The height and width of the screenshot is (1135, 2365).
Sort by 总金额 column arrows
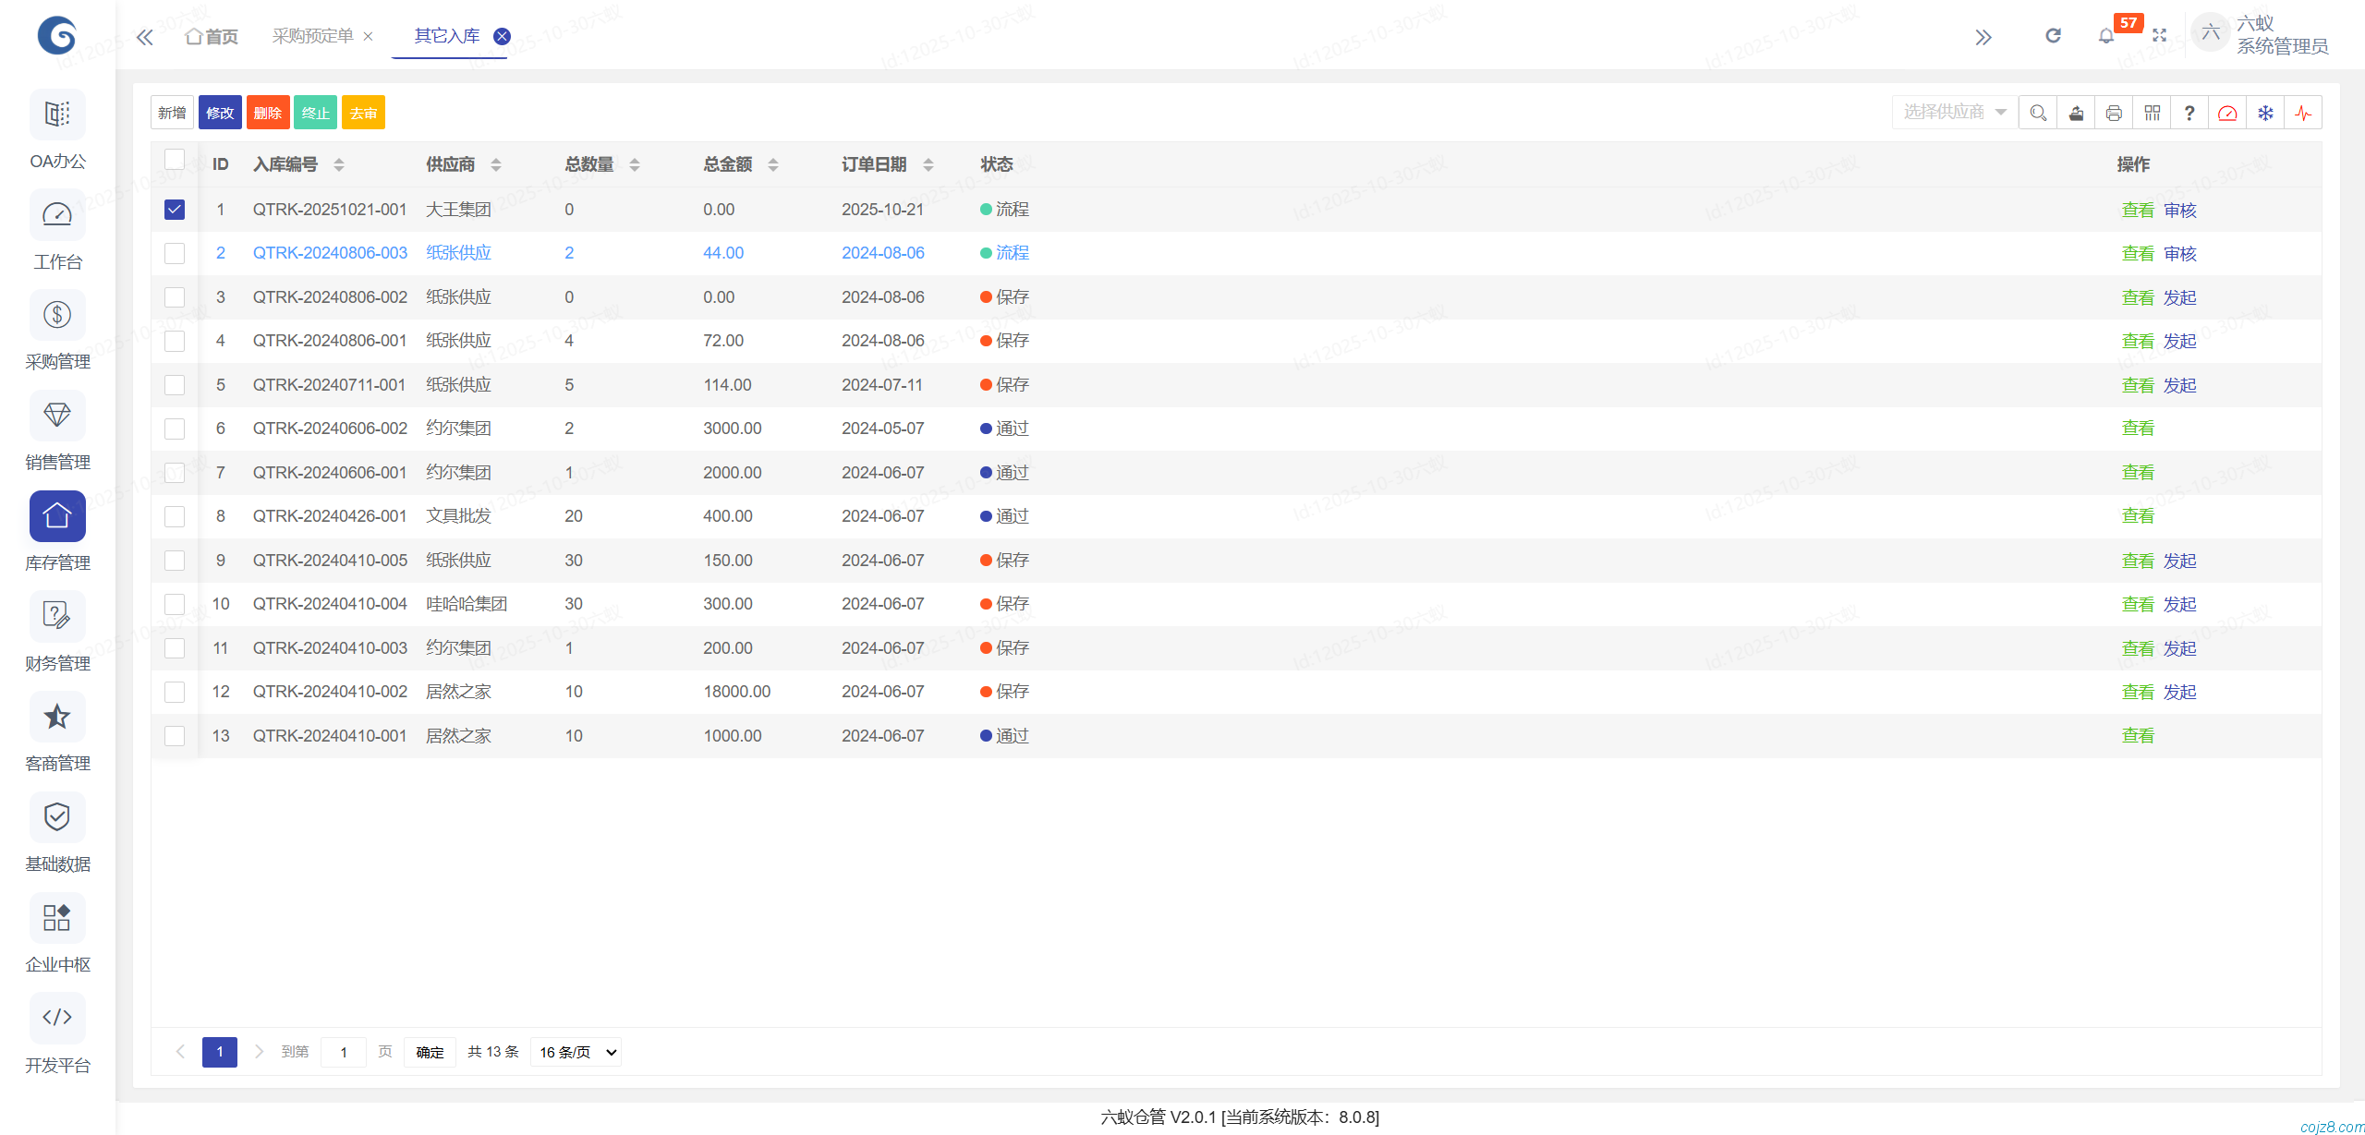(773, 164)
